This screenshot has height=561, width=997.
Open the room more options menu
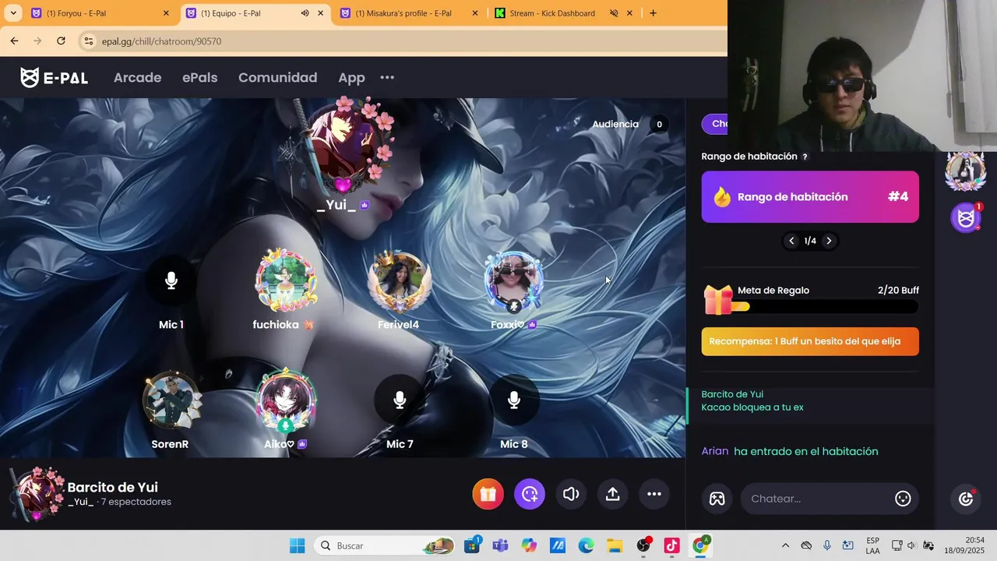click(x=654, y=494)
